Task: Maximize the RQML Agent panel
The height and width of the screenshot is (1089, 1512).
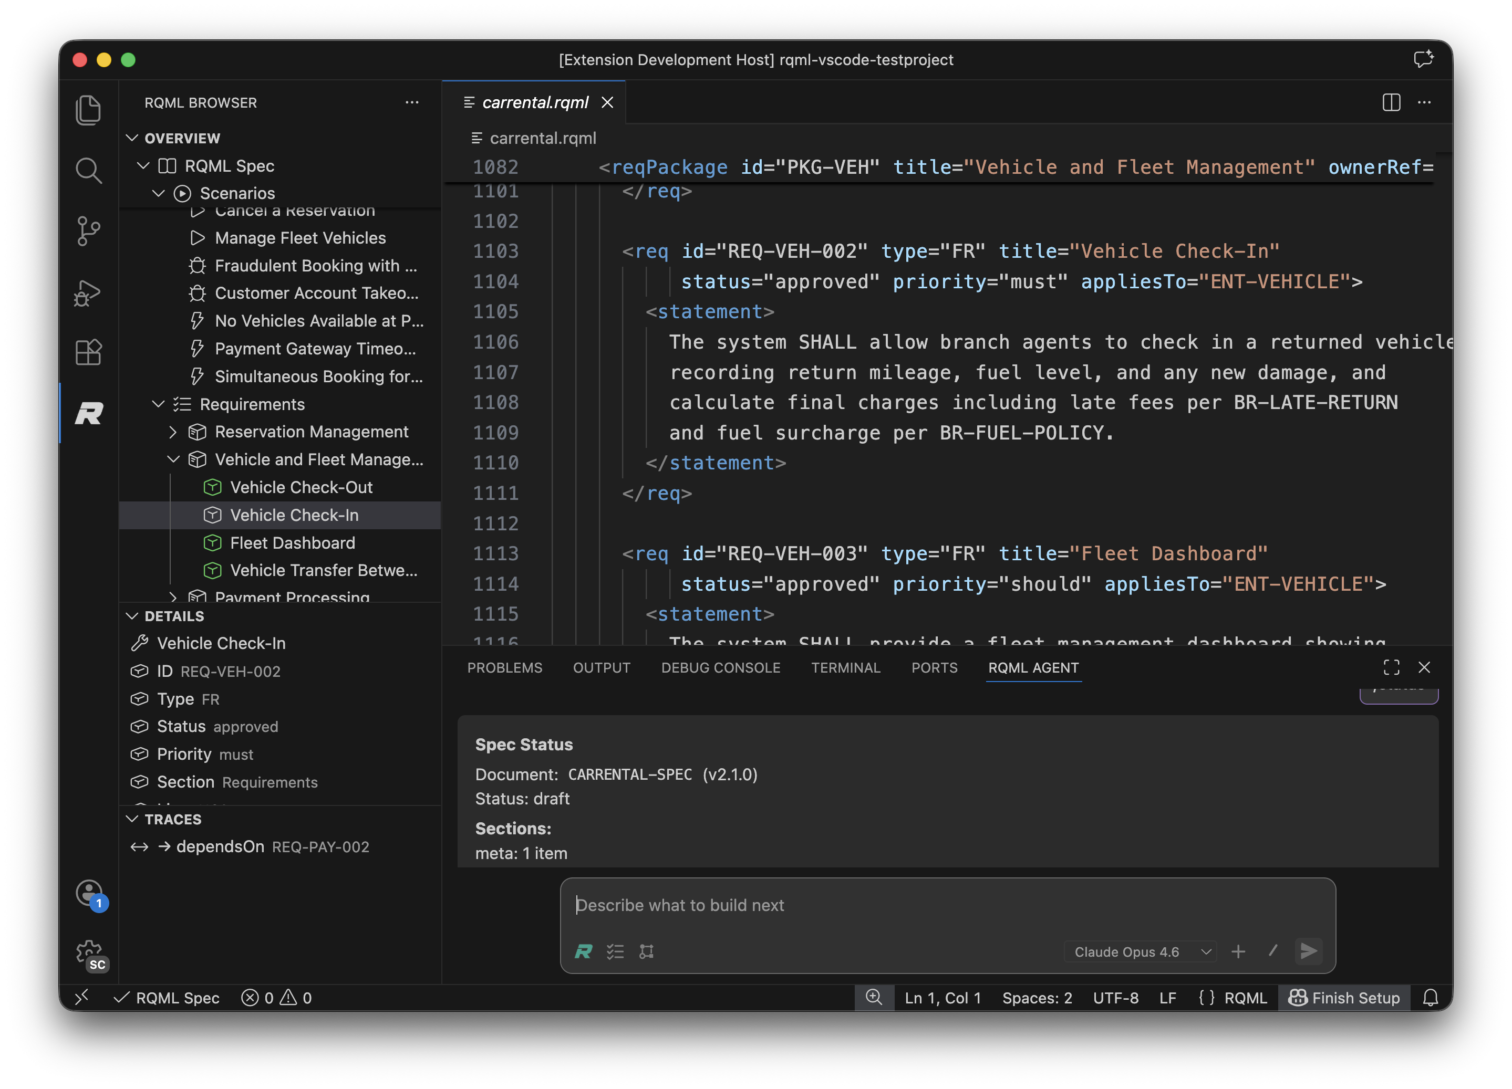Action: (x=1391, y=667)
